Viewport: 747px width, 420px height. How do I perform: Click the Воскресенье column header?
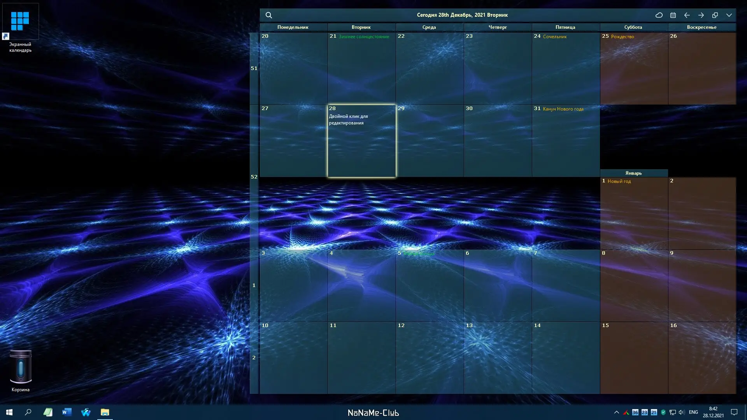click(x=701, y=27)
